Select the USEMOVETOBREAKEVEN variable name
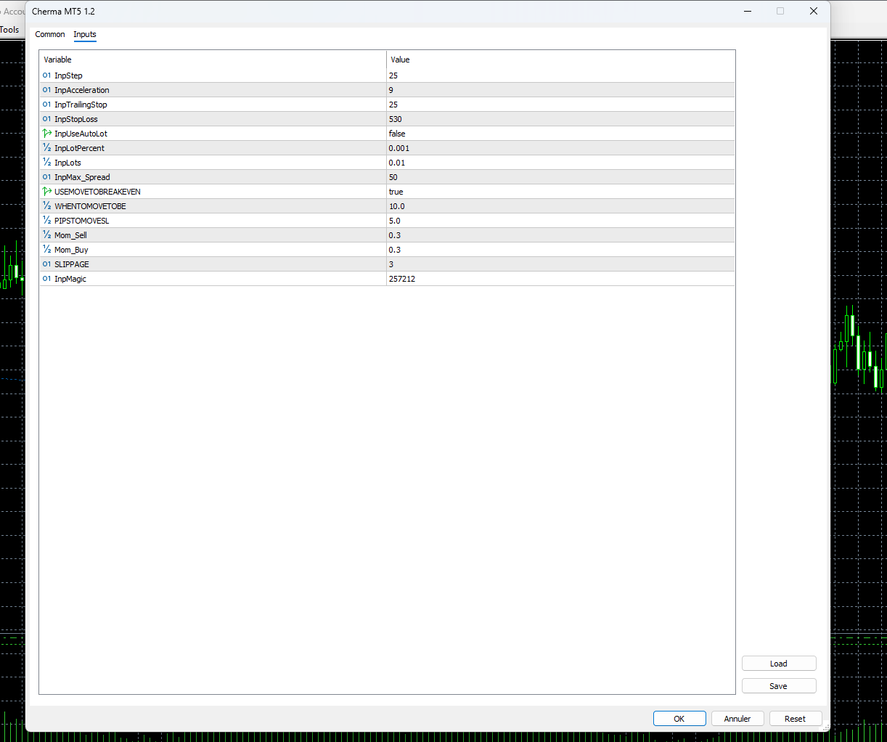Viewport: 887px width, 742px height. [x=97, y=192]
